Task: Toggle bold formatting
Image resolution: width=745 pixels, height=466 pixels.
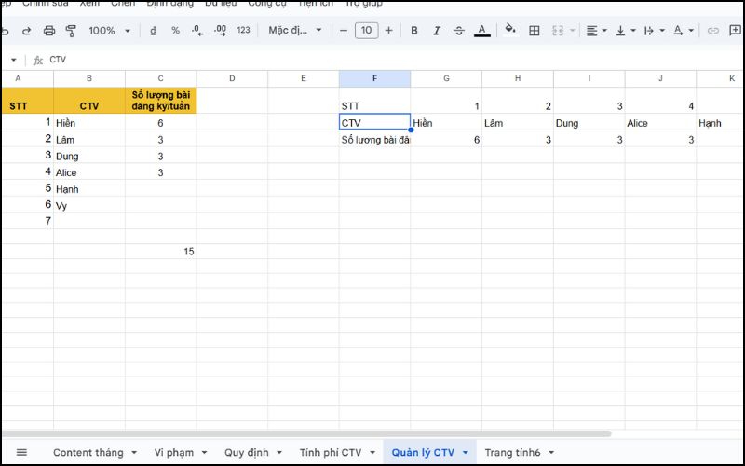Action: 413,31
